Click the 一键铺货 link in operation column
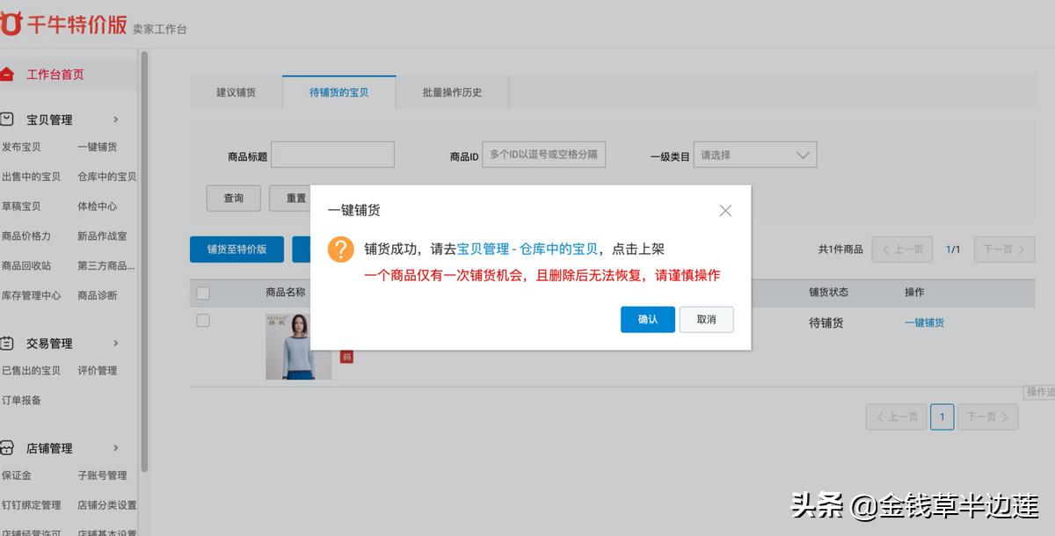Screen dimensions: 1055x536 pyautogui.click(x=924, y=322)
